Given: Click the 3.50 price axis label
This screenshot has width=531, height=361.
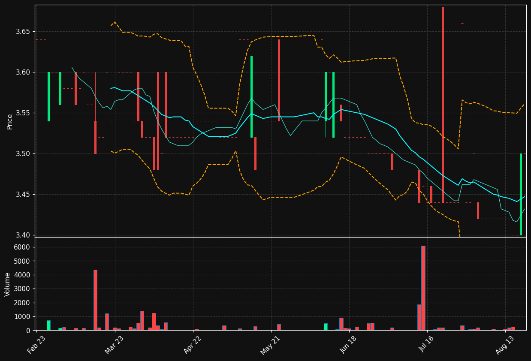Looking at the screenshot, I should click(24, 154).
